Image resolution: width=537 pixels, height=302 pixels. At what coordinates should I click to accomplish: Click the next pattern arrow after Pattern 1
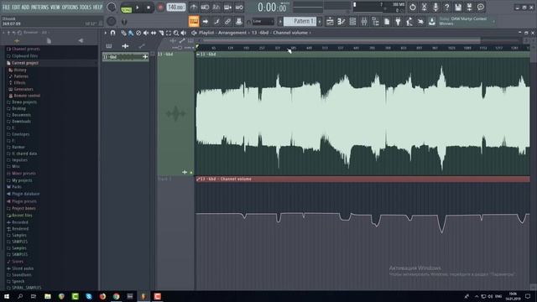(320, 22)
